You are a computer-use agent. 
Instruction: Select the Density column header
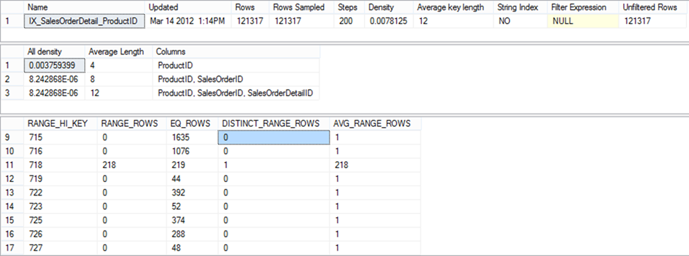(x=389, y=7)
